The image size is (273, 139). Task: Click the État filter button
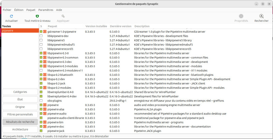pyautogui.click(x=20, y=100)
